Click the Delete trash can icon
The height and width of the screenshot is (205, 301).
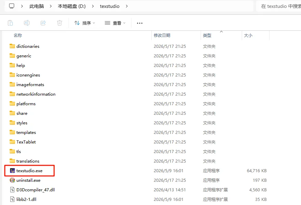(x=60, y=23)
